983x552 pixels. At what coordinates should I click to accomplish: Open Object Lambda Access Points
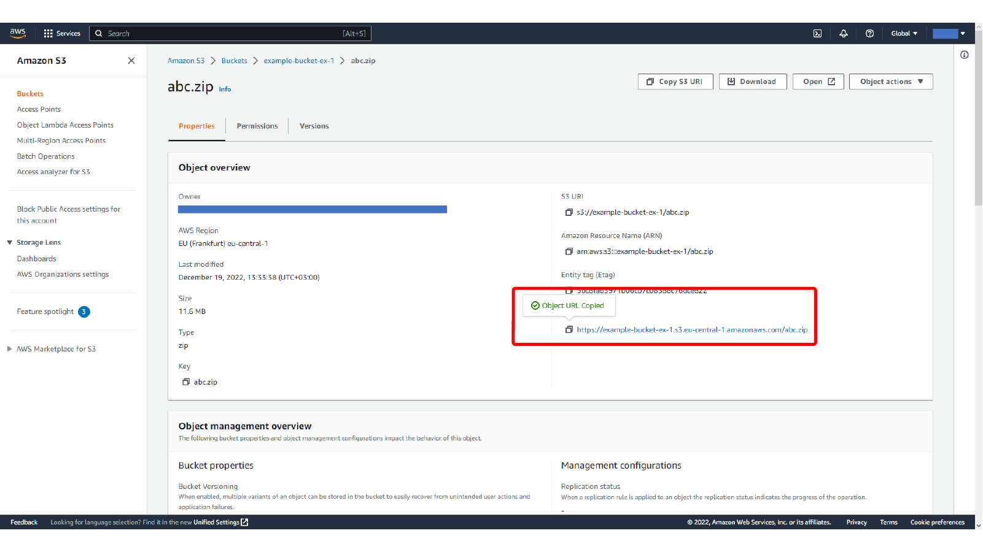(x=65, y=125)
